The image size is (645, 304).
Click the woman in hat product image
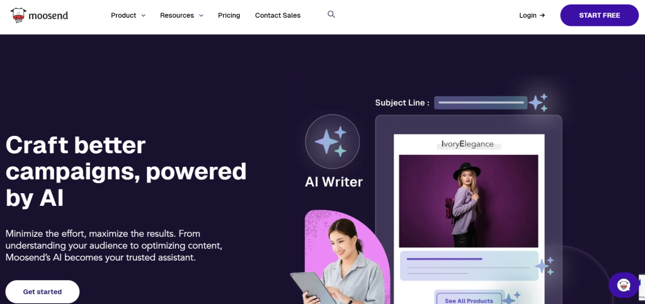[469, 201]
